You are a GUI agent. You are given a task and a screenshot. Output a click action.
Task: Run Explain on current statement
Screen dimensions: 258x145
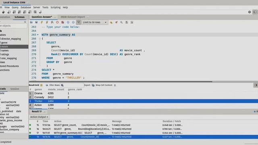pos(52,22)
